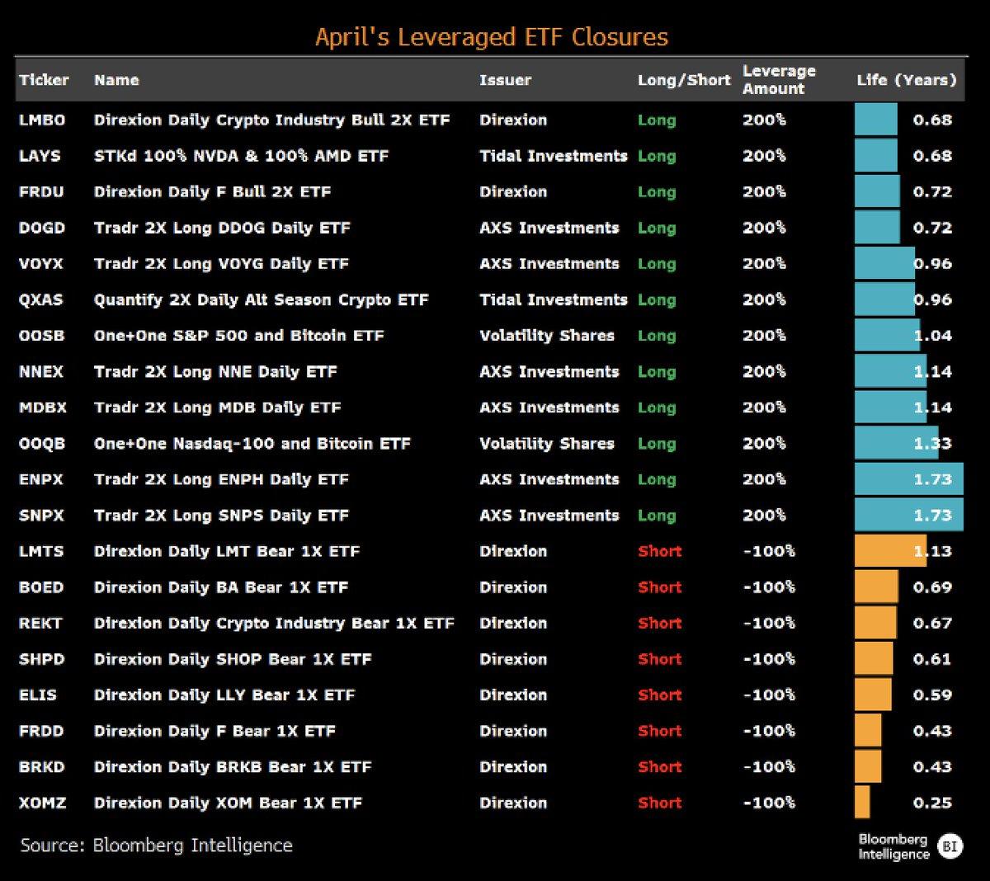
Task: Click the XOMZ ticker cell
Action: click(x=42, y=803)
